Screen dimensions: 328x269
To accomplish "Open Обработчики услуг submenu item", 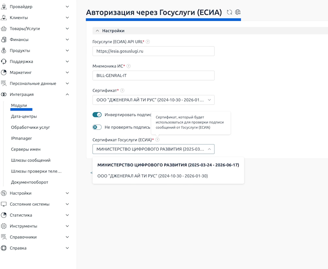I will pos(31,127).
